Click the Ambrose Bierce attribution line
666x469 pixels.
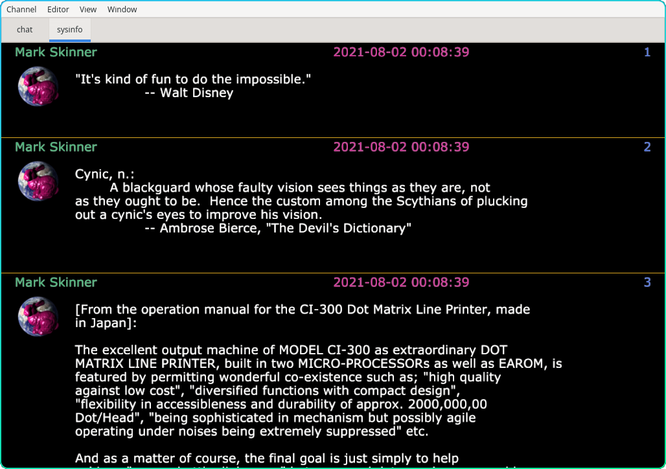[278, 228]
